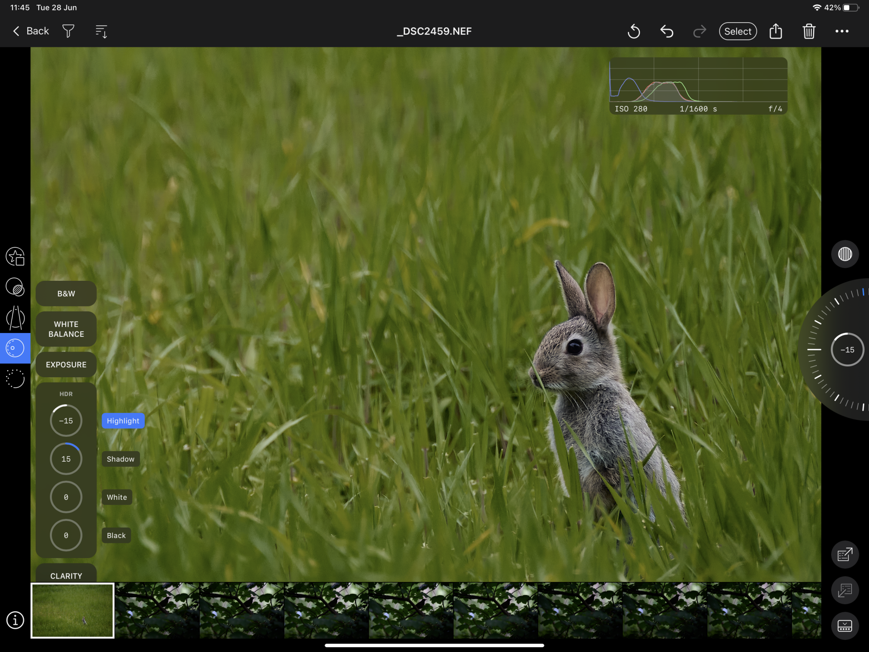Click the Highlight label
The height and width of the screenshot is (652, 869).
click(x=123, y=421)
